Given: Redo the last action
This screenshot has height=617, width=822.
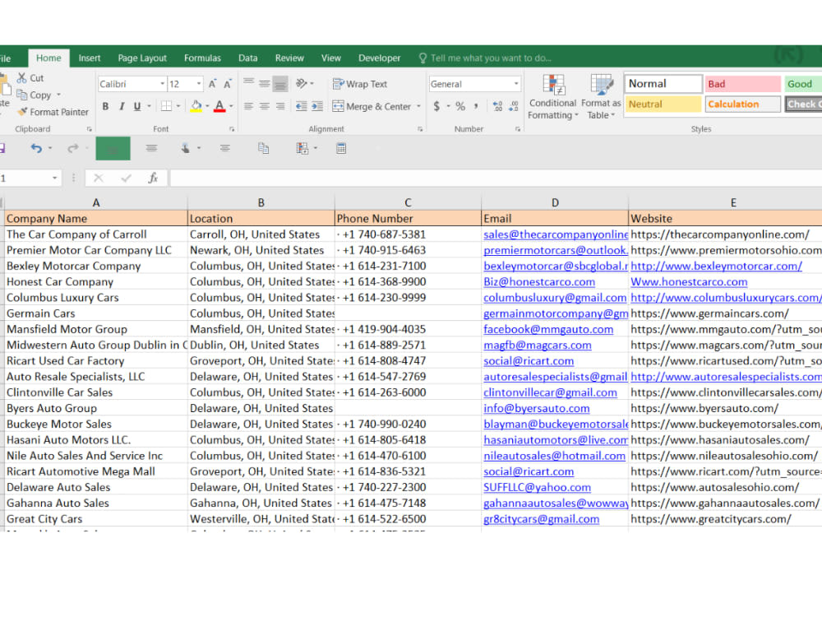Looking at the screenshot, I should click(x=72, y=148).
